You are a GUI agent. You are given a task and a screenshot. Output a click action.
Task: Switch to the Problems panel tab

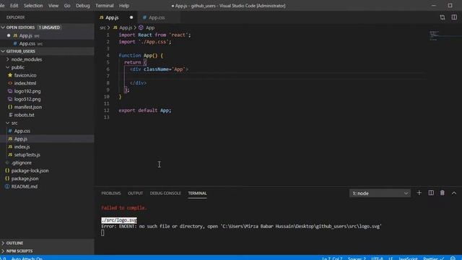click(x=111, y=194)
